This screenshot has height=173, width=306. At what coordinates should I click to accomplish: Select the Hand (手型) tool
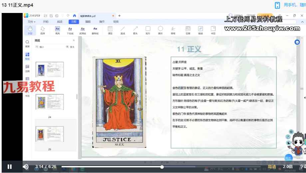click(30, 30)
